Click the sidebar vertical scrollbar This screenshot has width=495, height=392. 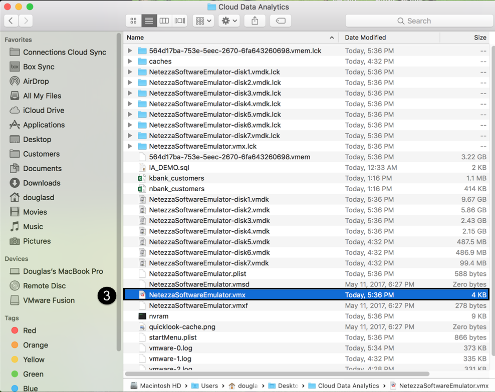[119, 192]
